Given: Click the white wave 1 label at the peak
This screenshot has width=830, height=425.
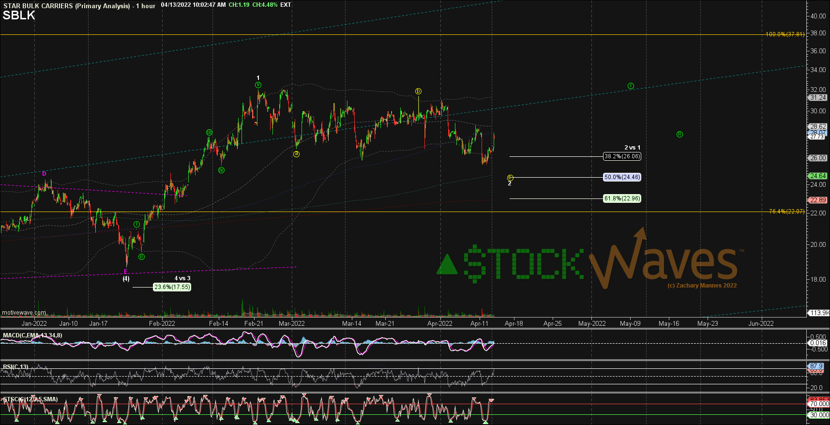Looking at the screenshot, I should [258, 78].
